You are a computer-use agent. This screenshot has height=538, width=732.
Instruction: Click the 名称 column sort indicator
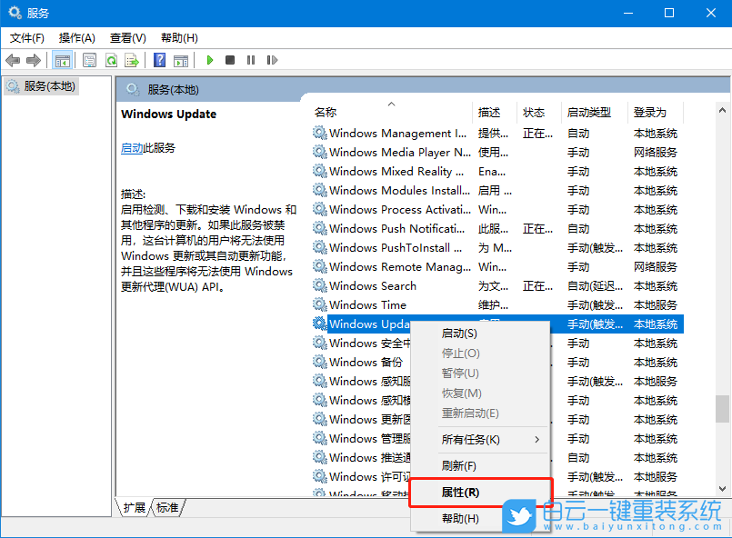click(x=391, y=103)
